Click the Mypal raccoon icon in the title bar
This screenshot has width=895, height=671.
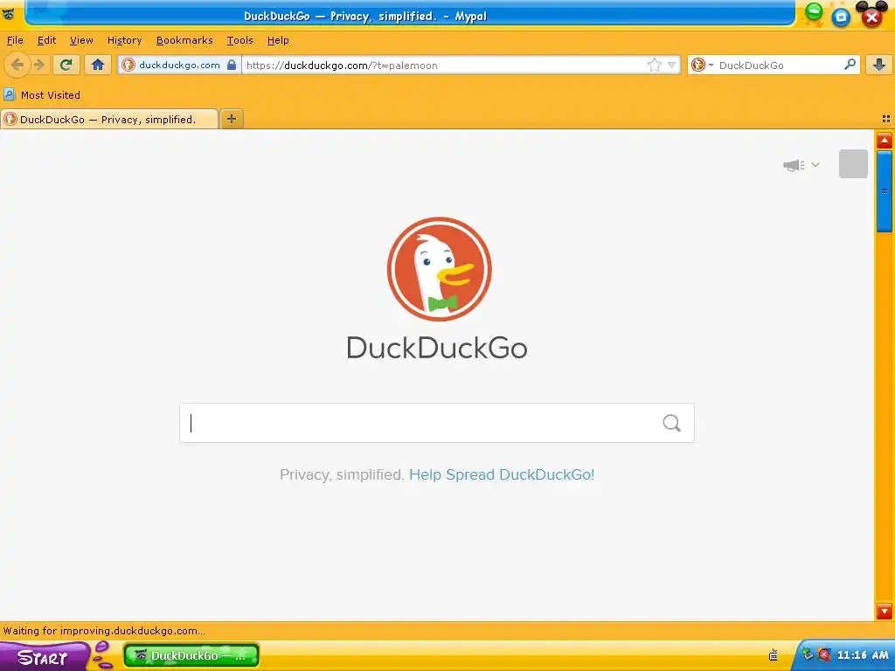[9, 14]
